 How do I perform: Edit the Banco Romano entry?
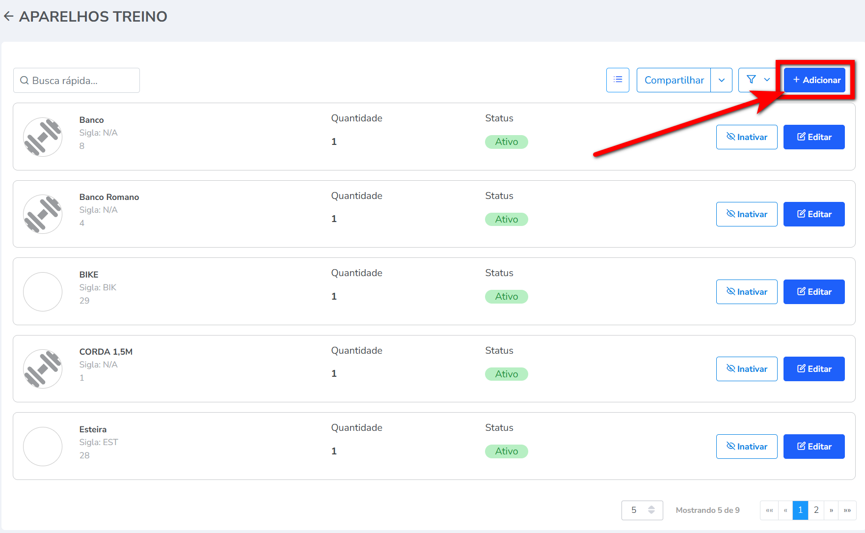[x=813, y=214]
